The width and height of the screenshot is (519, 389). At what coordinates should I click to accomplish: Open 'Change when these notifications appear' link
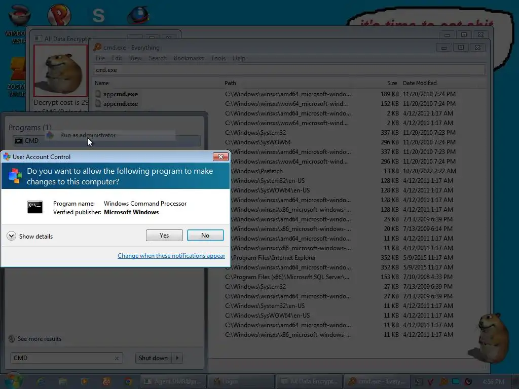tap(171, 256)
